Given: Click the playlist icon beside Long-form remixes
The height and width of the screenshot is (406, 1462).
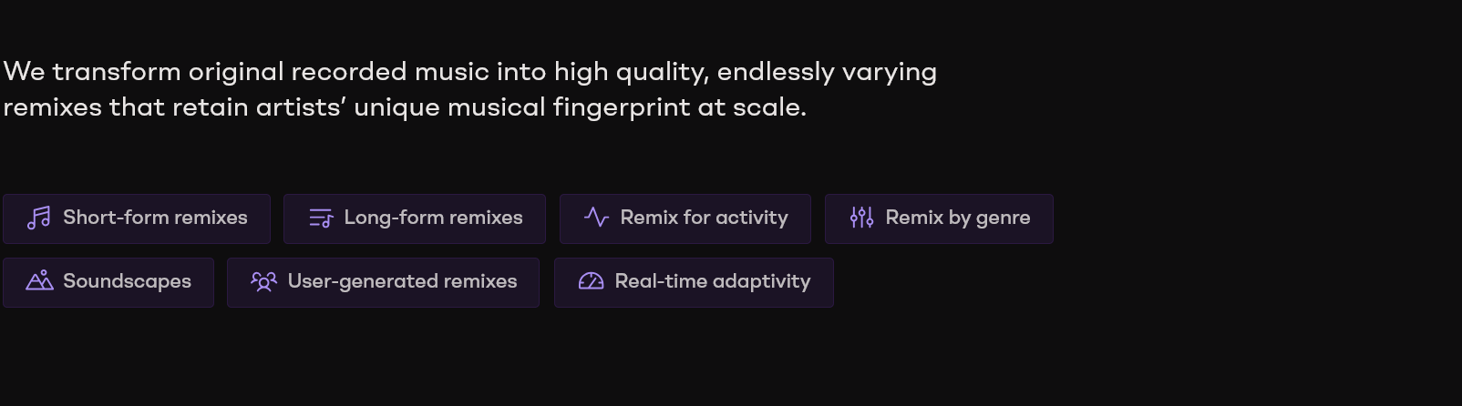Looking at the screenshot, I should coord(321,218).
